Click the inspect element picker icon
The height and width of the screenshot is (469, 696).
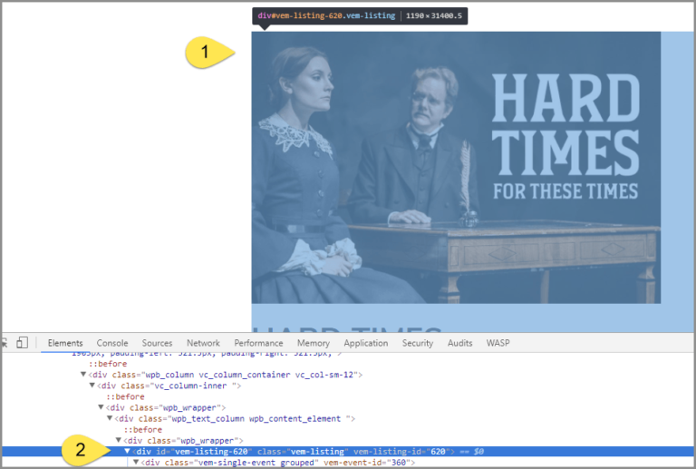click(x=5, y=343)
